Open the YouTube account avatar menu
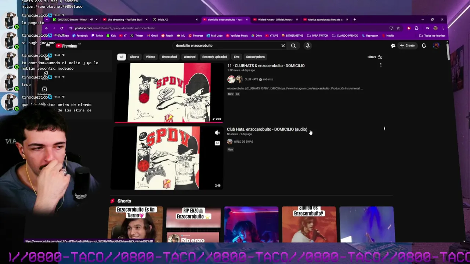Viewport: 470px width, 264px height. pos(436,46)
